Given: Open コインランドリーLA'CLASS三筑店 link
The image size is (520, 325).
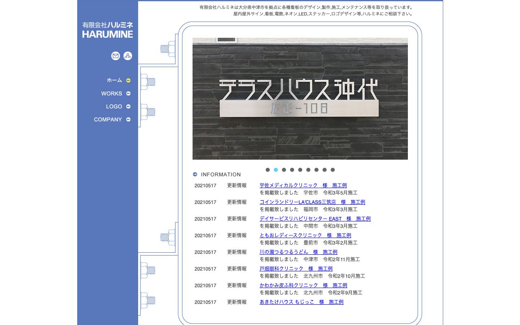Looking at the screenshot, I should click(312, 202).
